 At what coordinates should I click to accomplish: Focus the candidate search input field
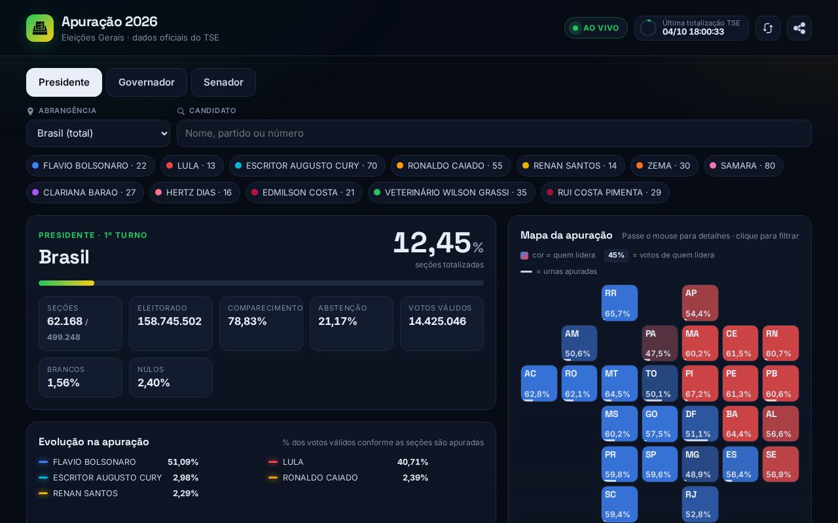click(494, 133)
